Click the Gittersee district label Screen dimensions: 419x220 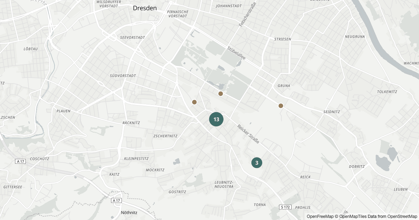(13, 187)
